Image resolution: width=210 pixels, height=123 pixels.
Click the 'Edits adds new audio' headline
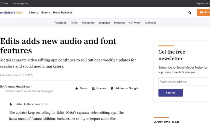[58, 46]
